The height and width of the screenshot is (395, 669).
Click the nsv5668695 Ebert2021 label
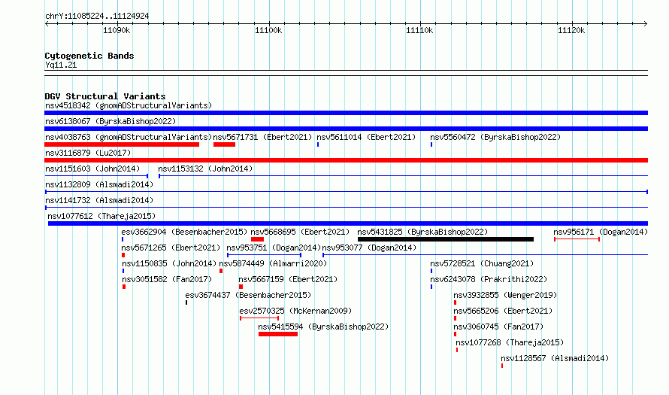coord(300,232)
